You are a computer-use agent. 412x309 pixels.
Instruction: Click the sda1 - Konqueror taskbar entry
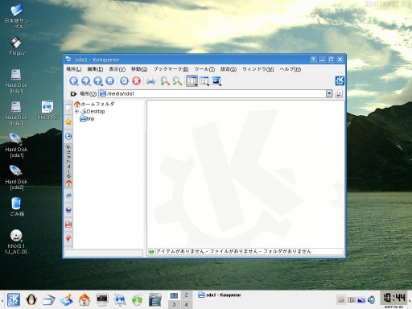coord(220,295)
